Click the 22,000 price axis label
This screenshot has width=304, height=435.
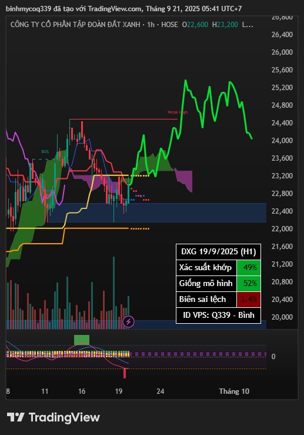point(282,229)
